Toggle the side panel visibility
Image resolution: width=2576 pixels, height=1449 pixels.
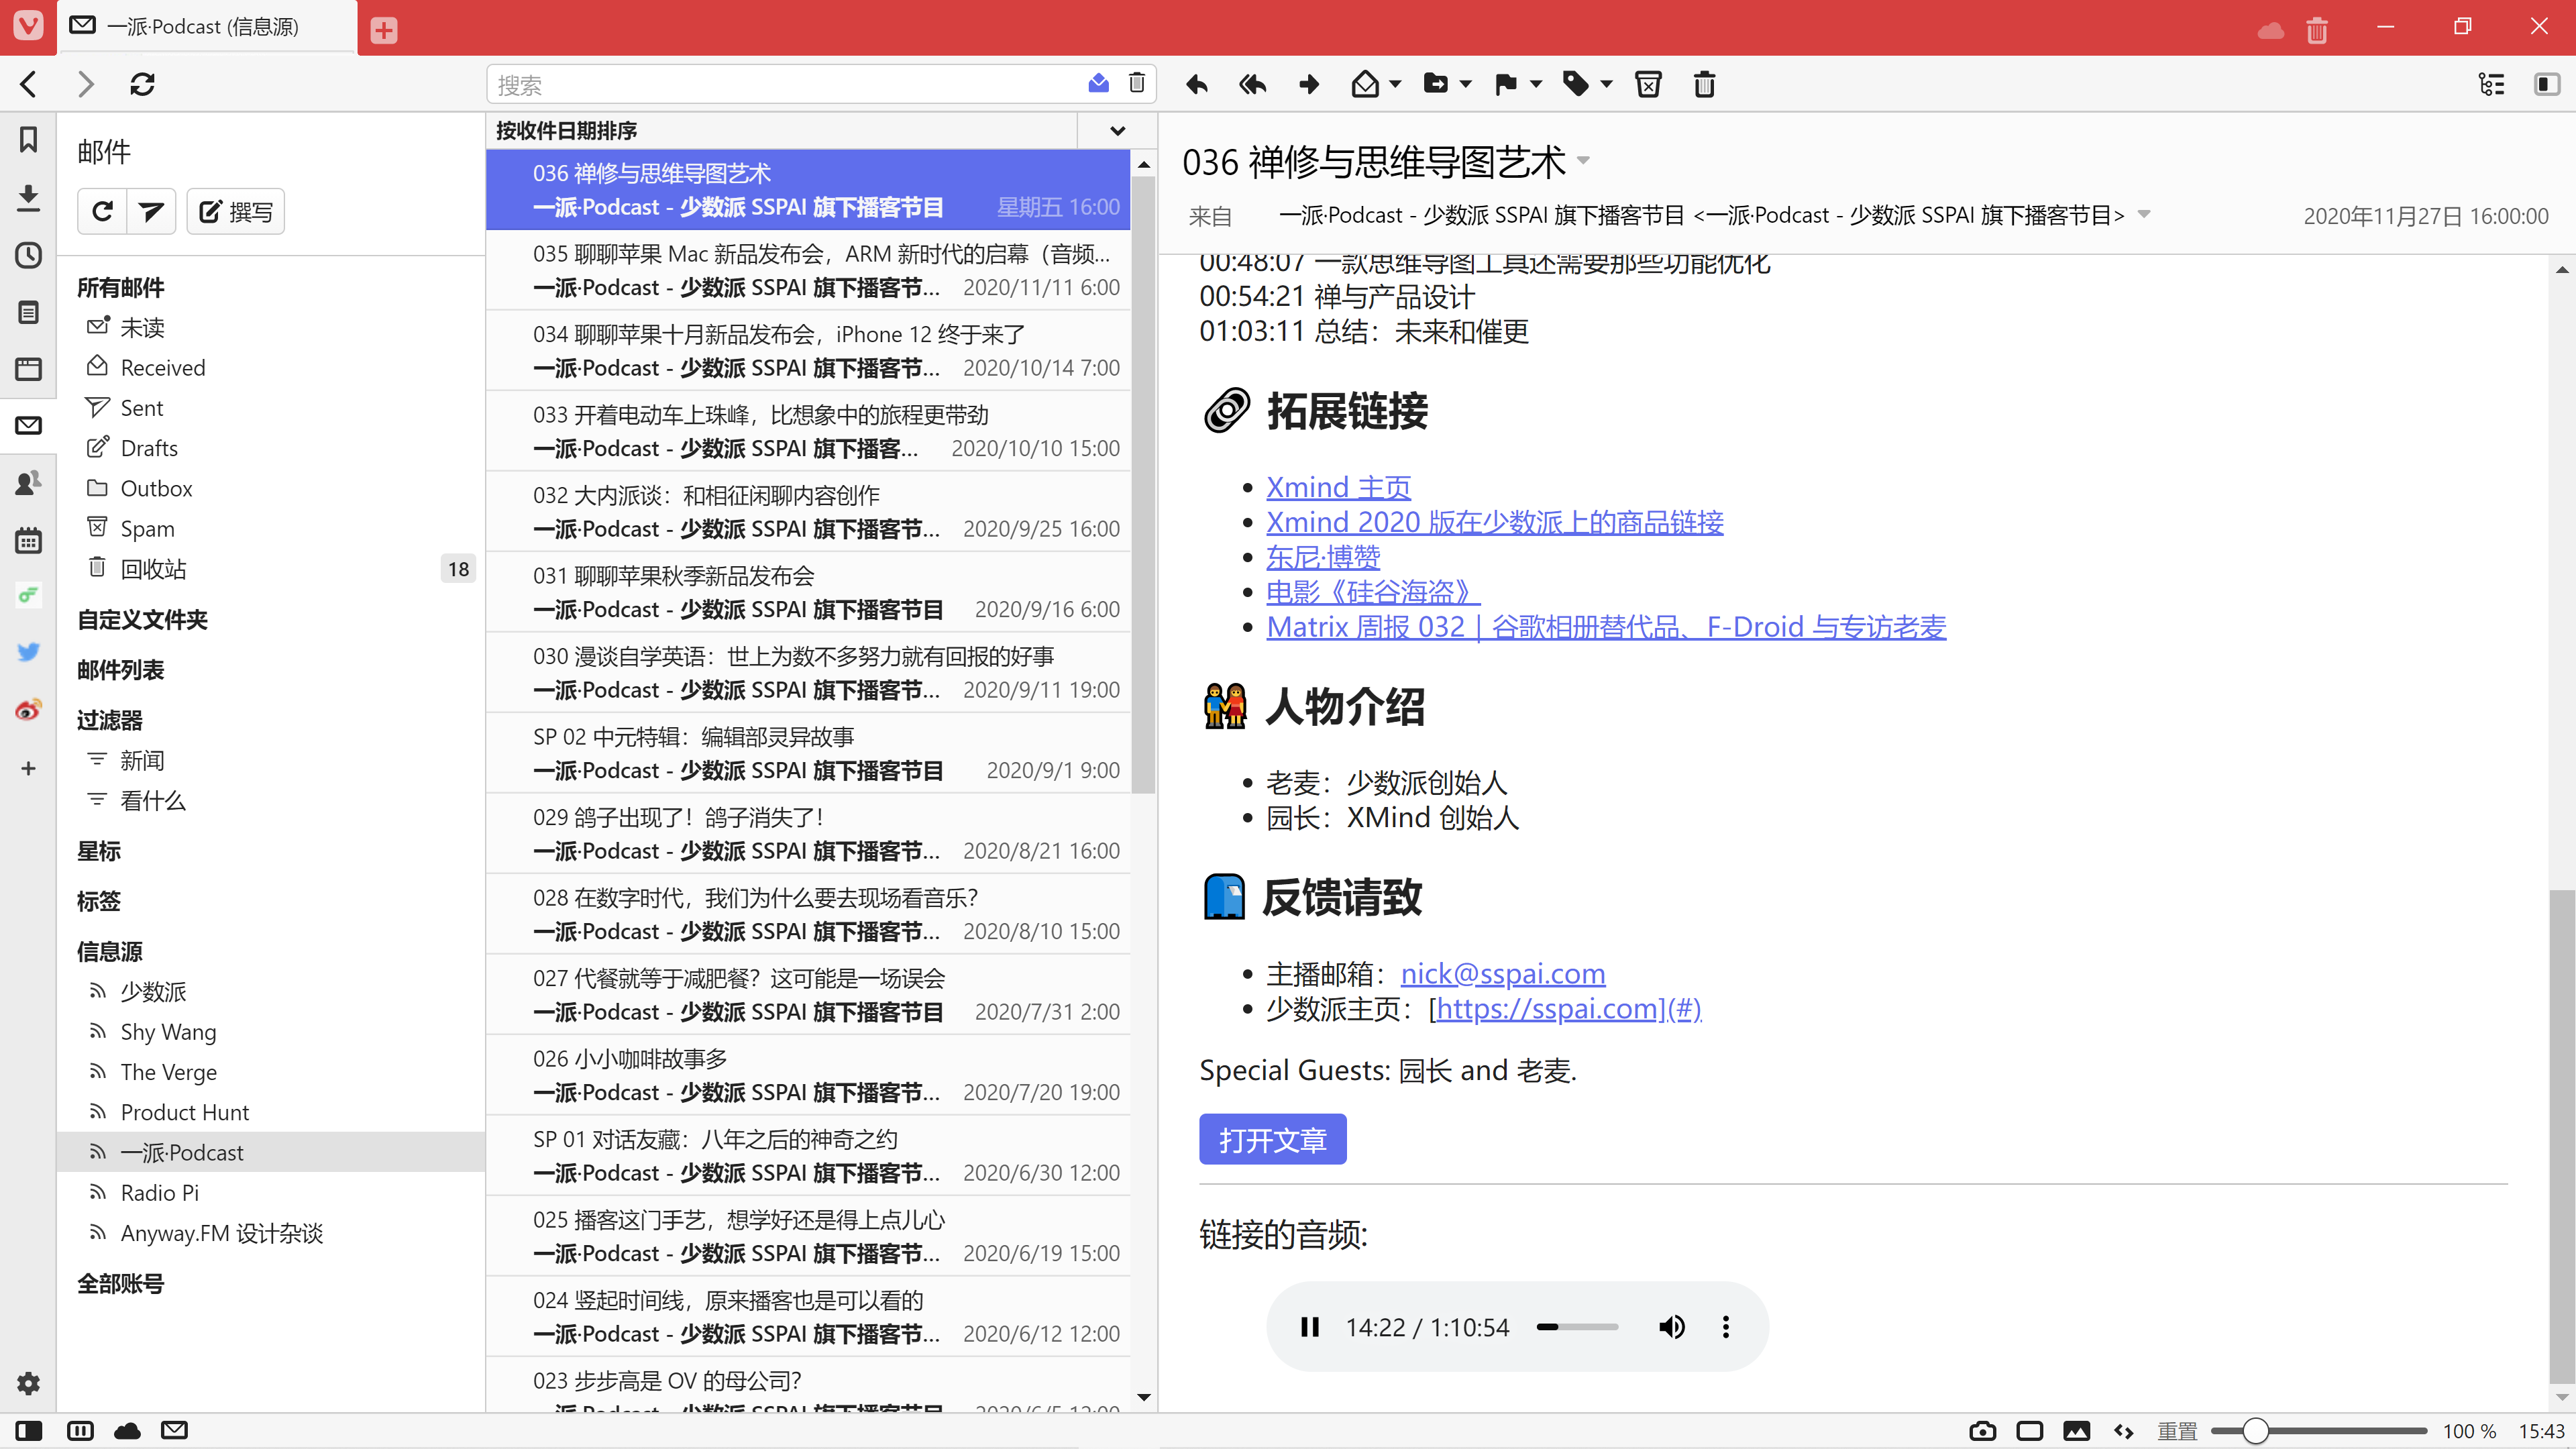point(28,1431)
